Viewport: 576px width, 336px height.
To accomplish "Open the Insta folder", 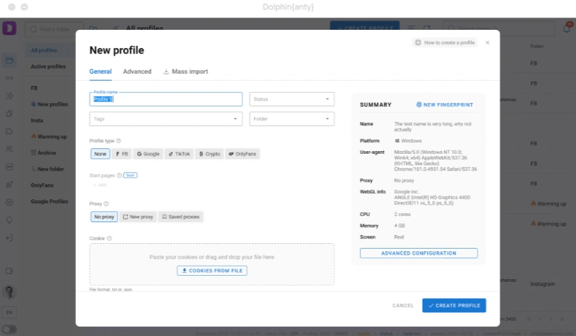I will tap(37, 121).
